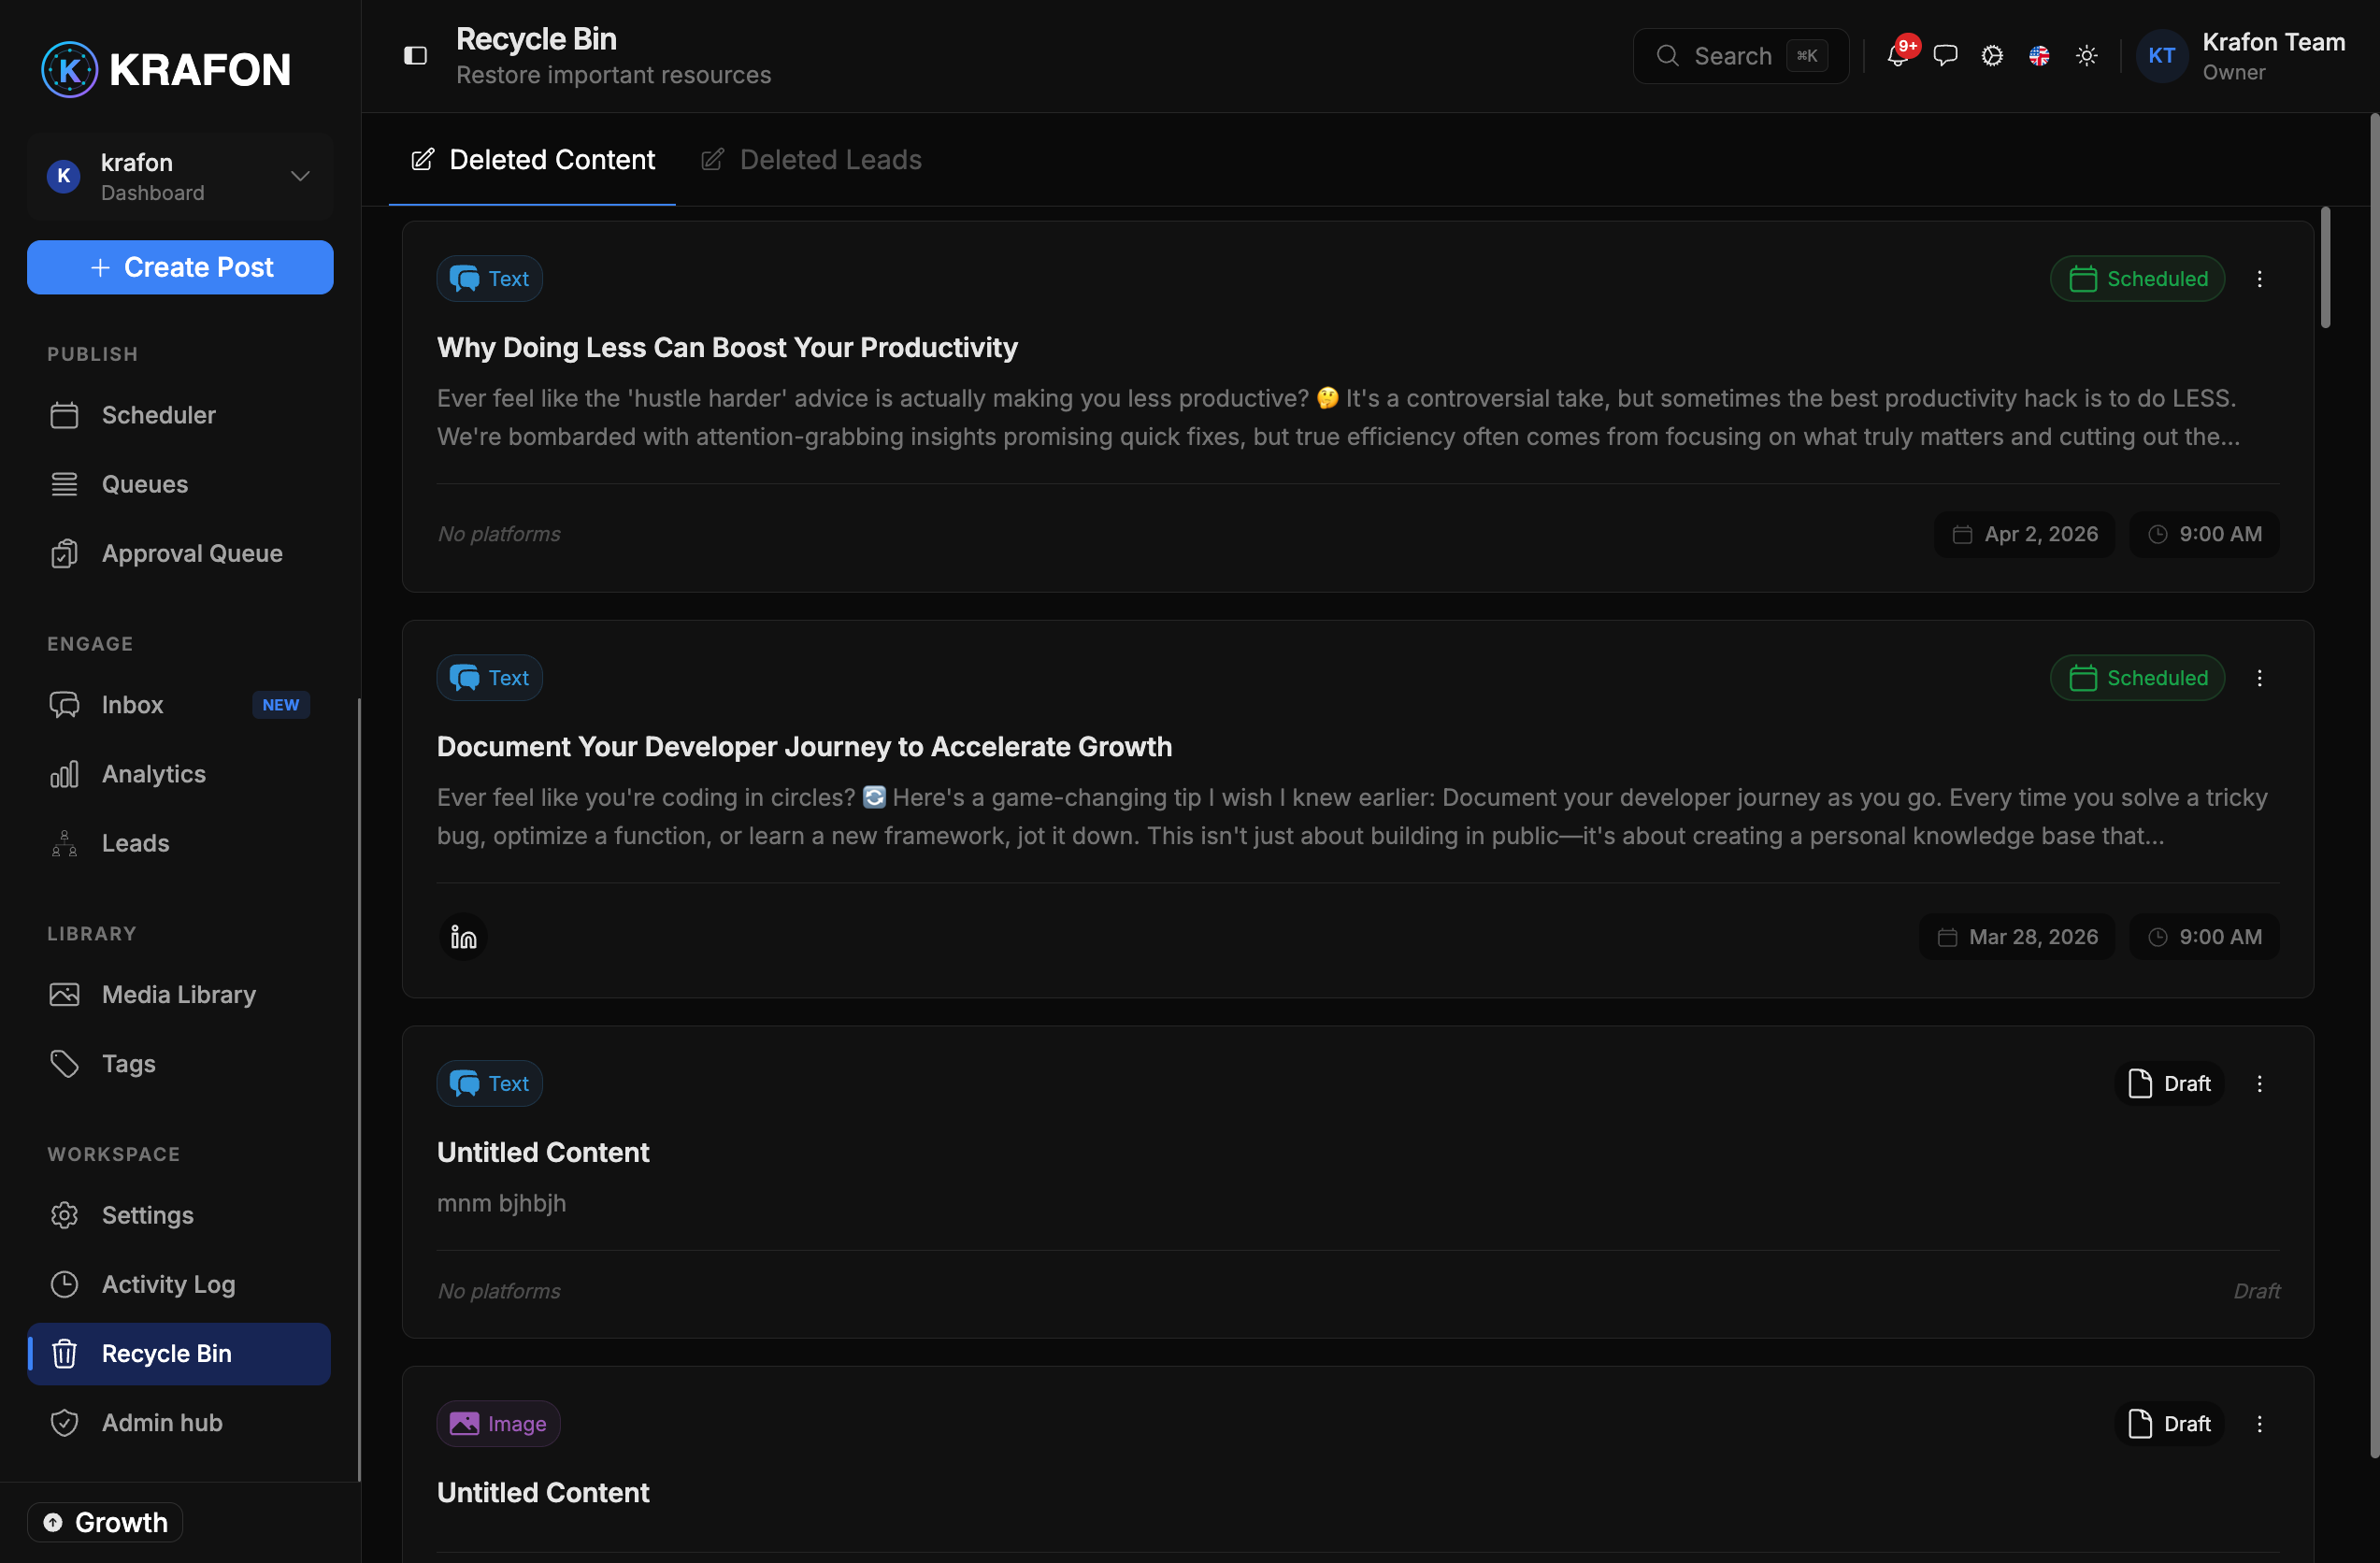
Task: Click Scheduled badge on Productivity post
Action: click(x=2138, y=279)
